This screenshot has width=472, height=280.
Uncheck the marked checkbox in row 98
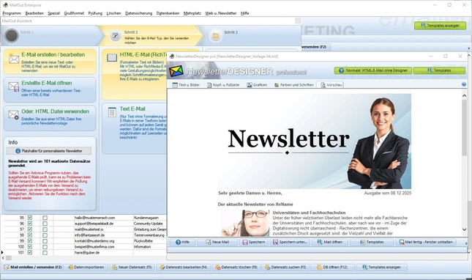point(30,235)
